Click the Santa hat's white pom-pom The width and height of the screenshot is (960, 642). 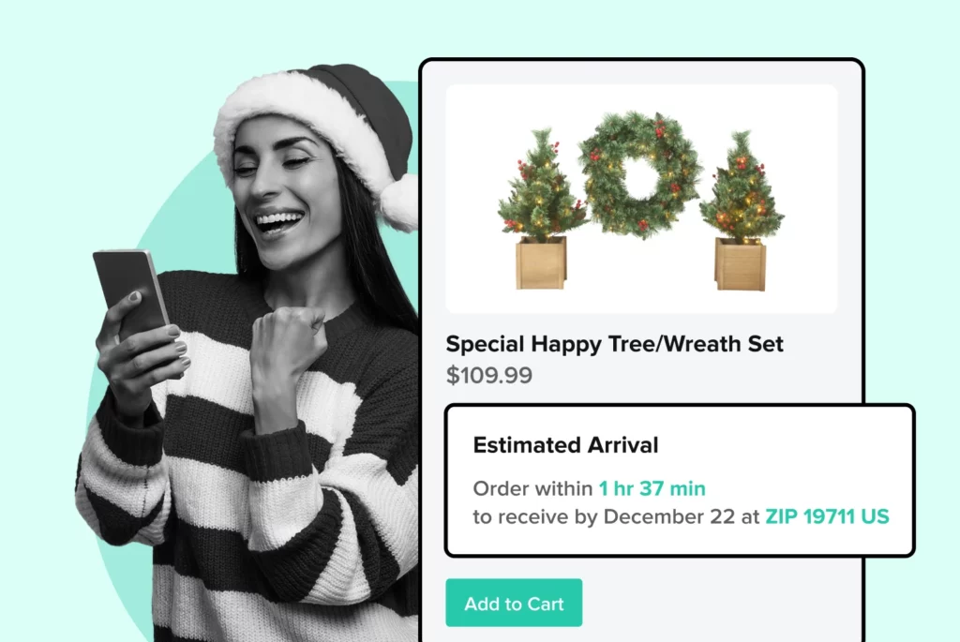399,203
